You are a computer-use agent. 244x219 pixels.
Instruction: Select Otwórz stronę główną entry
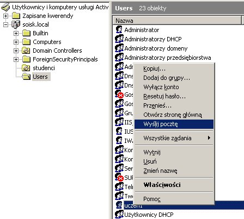coord(174,115)
